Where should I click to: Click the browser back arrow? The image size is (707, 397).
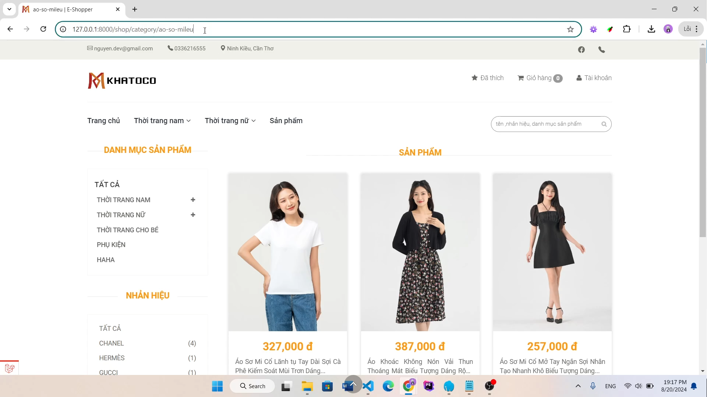[10, 29]
